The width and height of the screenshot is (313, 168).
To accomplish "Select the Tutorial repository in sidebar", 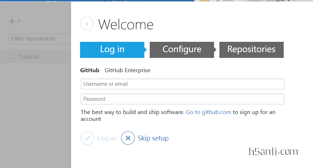I will 35,57.
